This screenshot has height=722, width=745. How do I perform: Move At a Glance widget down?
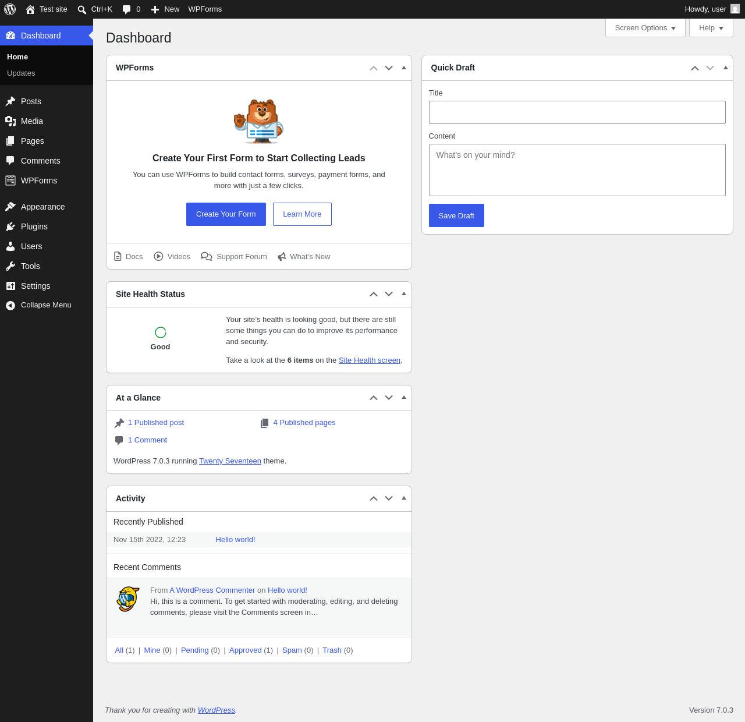(389, 398)
